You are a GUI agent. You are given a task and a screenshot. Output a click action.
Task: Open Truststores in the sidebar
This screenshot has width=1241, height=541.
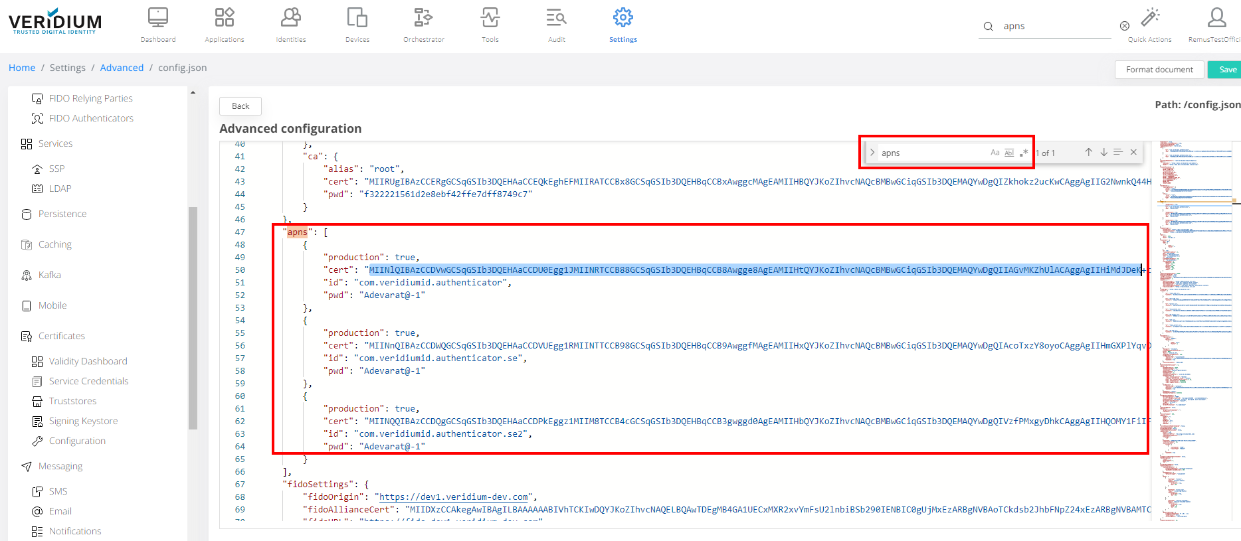point(72,401)
